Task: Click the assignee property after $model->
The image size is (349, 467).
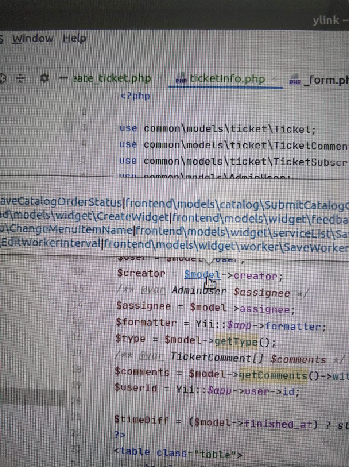Action: click(265, 309)
